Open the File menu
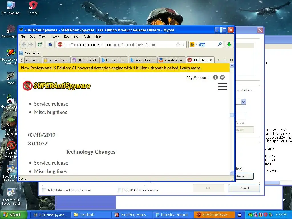The image size is (292, 219). pos(23,36)
